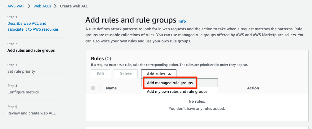Click the chevron after AWS WAF breadcrumb

tap(28, 6)
